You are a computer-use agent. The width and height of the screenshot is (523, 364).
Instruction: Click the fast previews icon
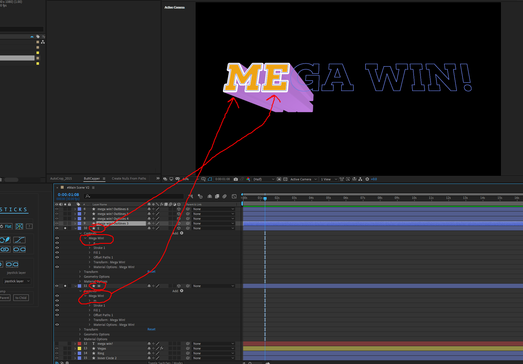tap(348, 179)
